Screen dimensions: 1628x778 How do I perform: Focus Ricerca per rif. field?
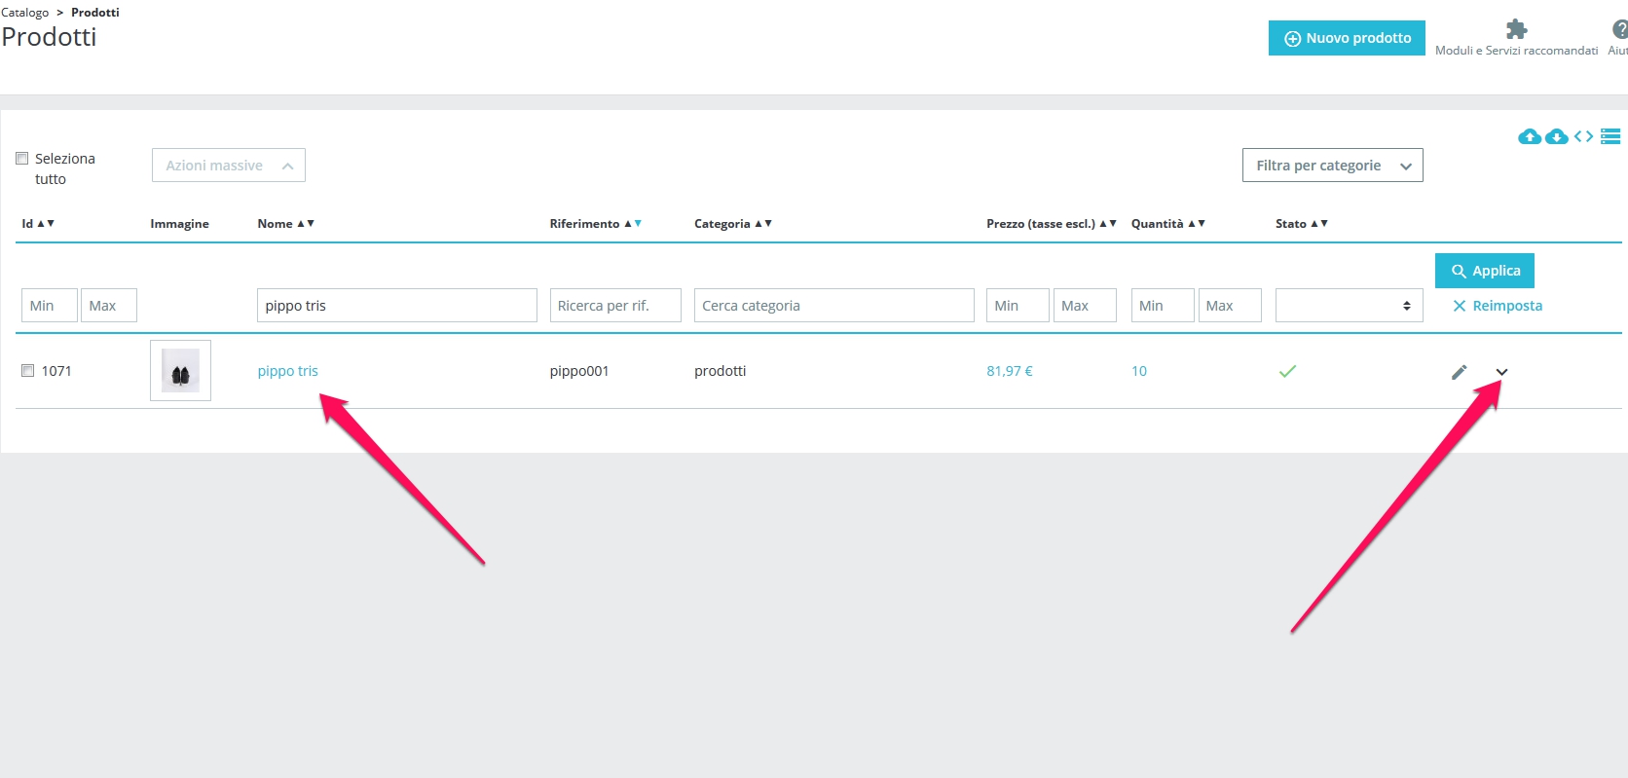(x=615, y=306)
